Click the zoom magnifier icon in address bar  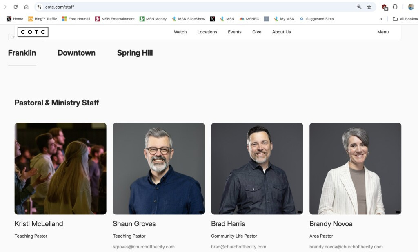click(x=359, y=7)
